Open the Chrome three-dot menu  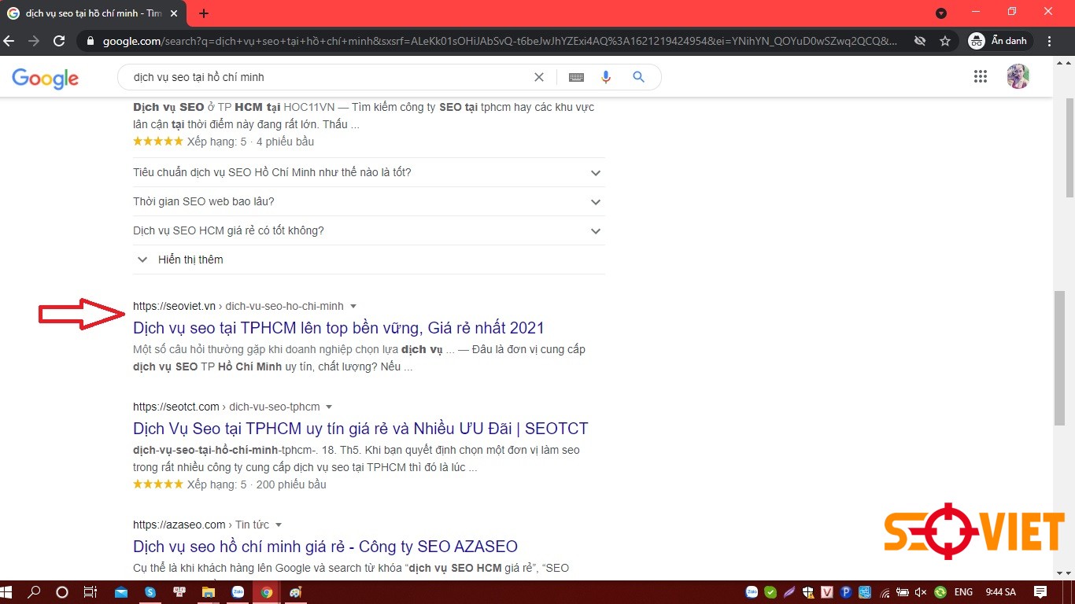tap(1050, 41)
